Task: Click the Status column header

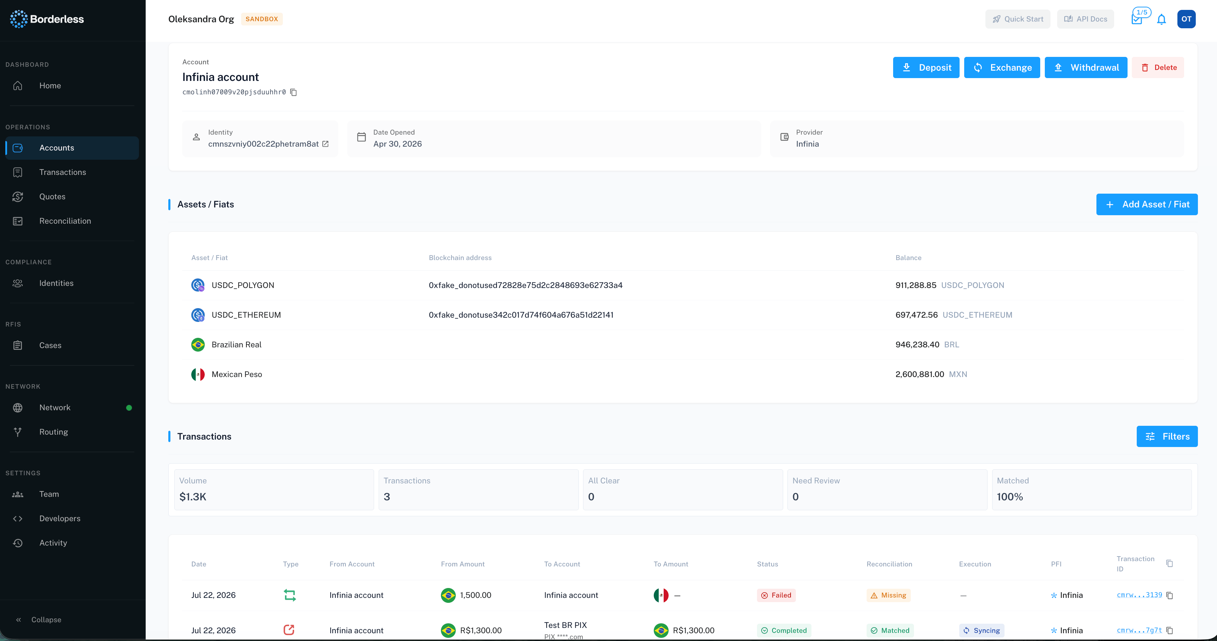Action: pos(767,564)
